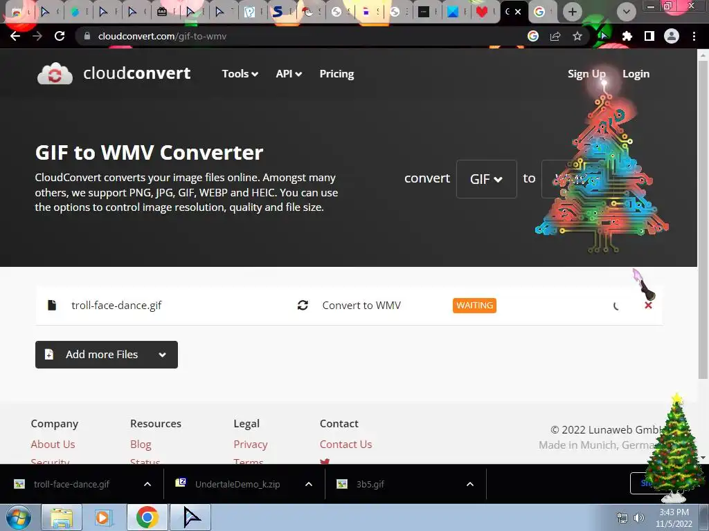Expand UndertaleDemo_k.zip download options chevron
Image resolution: width=709 pixels, height=531 pixels.
(309, 484)
